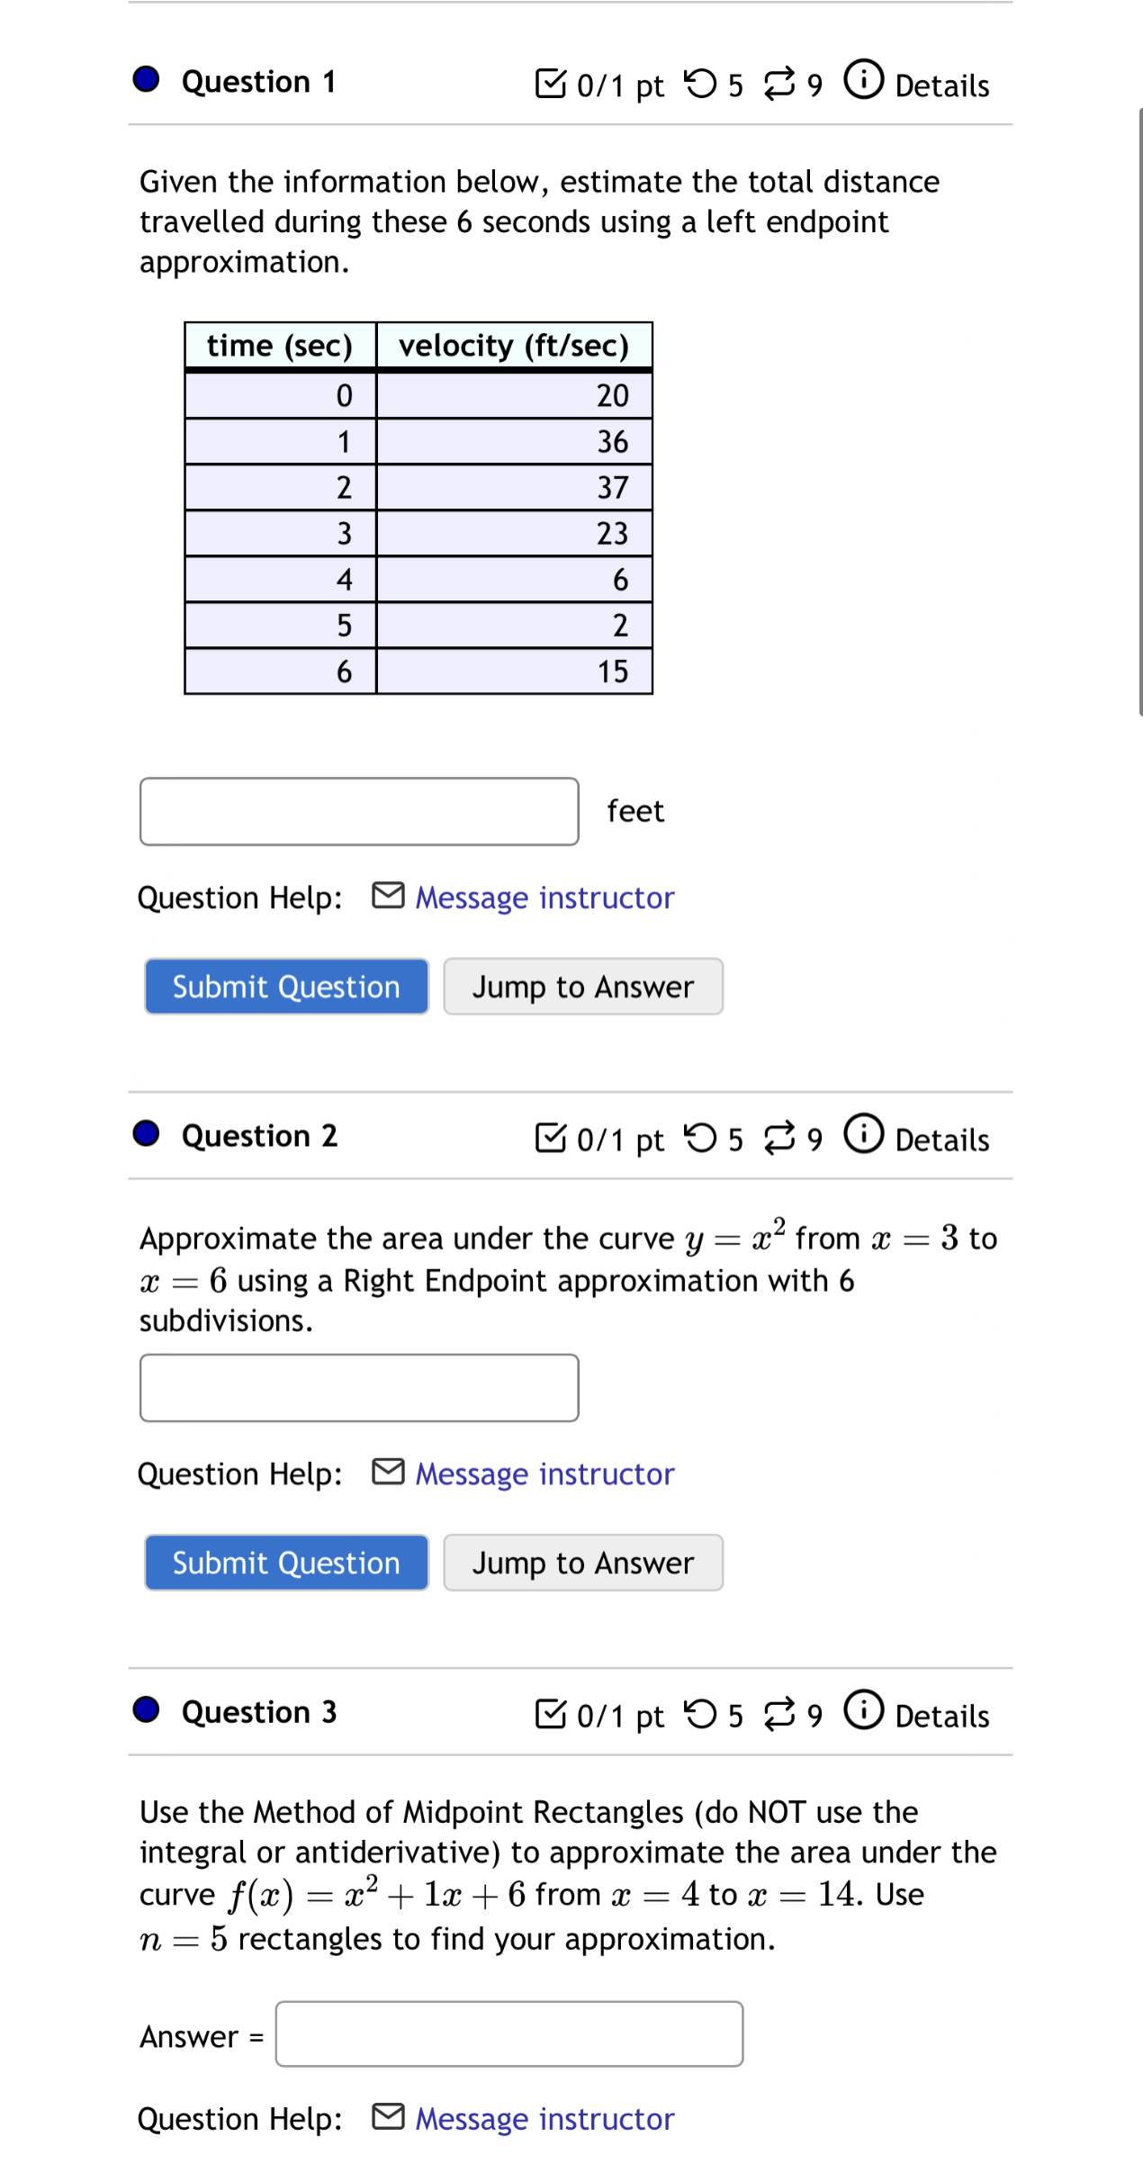Click the status dot next to Question 3
1143x2173 pixels.
[147, 1711]
